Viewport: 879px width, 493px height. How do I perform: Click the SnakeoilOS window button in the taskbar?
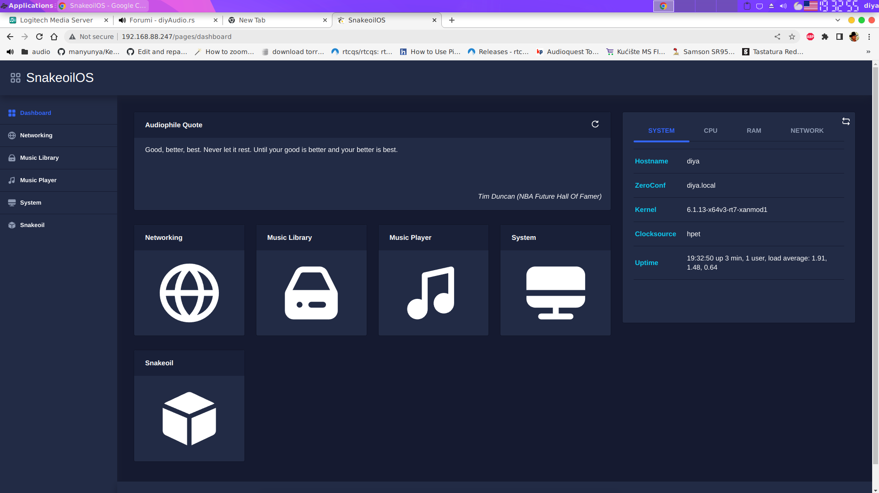[x=103, y=5]
